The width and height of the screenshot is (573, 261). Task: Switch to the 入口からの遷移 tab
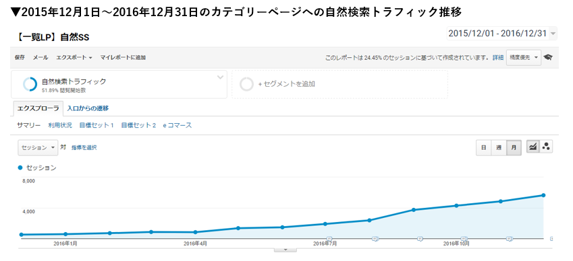88,108
